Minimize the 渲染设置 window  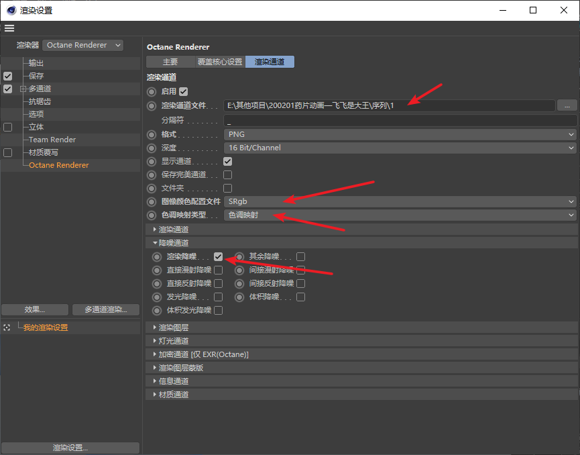(x=503, y=10)
